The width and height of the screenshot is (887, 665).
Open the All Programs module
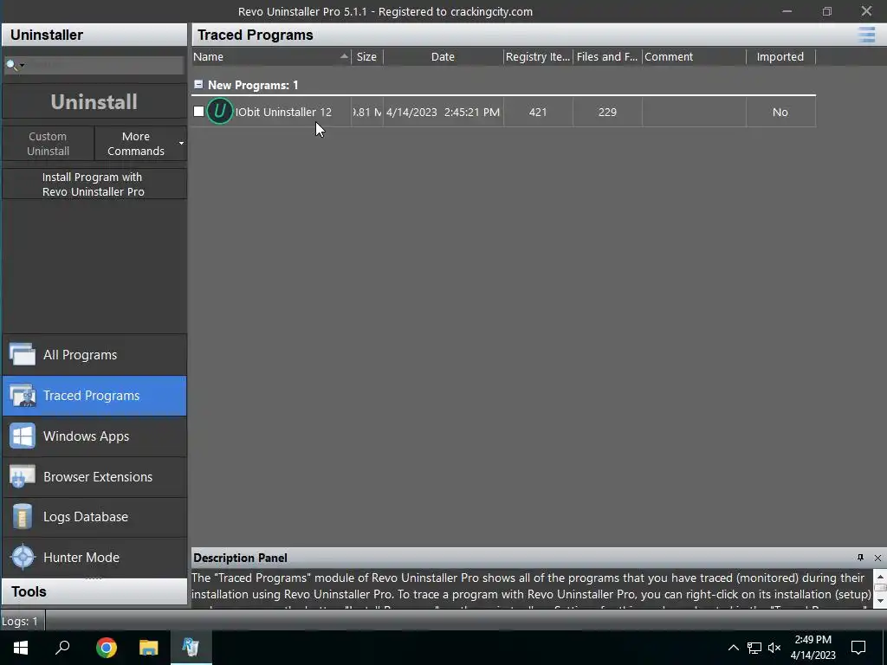pyautogui.click(x=94, y=354)
